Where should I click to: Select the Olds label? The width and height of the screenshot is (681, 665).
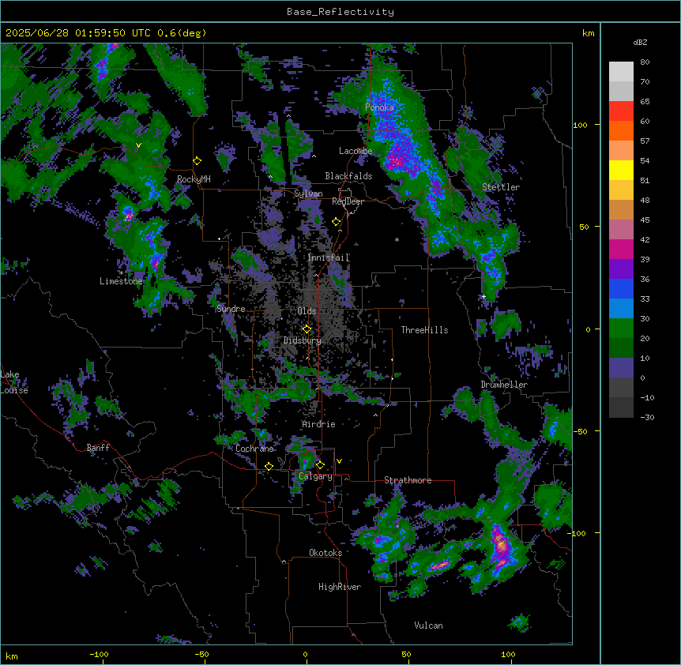(x=307, y=311)
